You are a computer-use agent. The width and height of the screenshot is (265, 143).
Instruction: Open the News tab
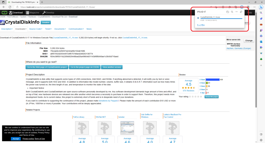point(89,29)
